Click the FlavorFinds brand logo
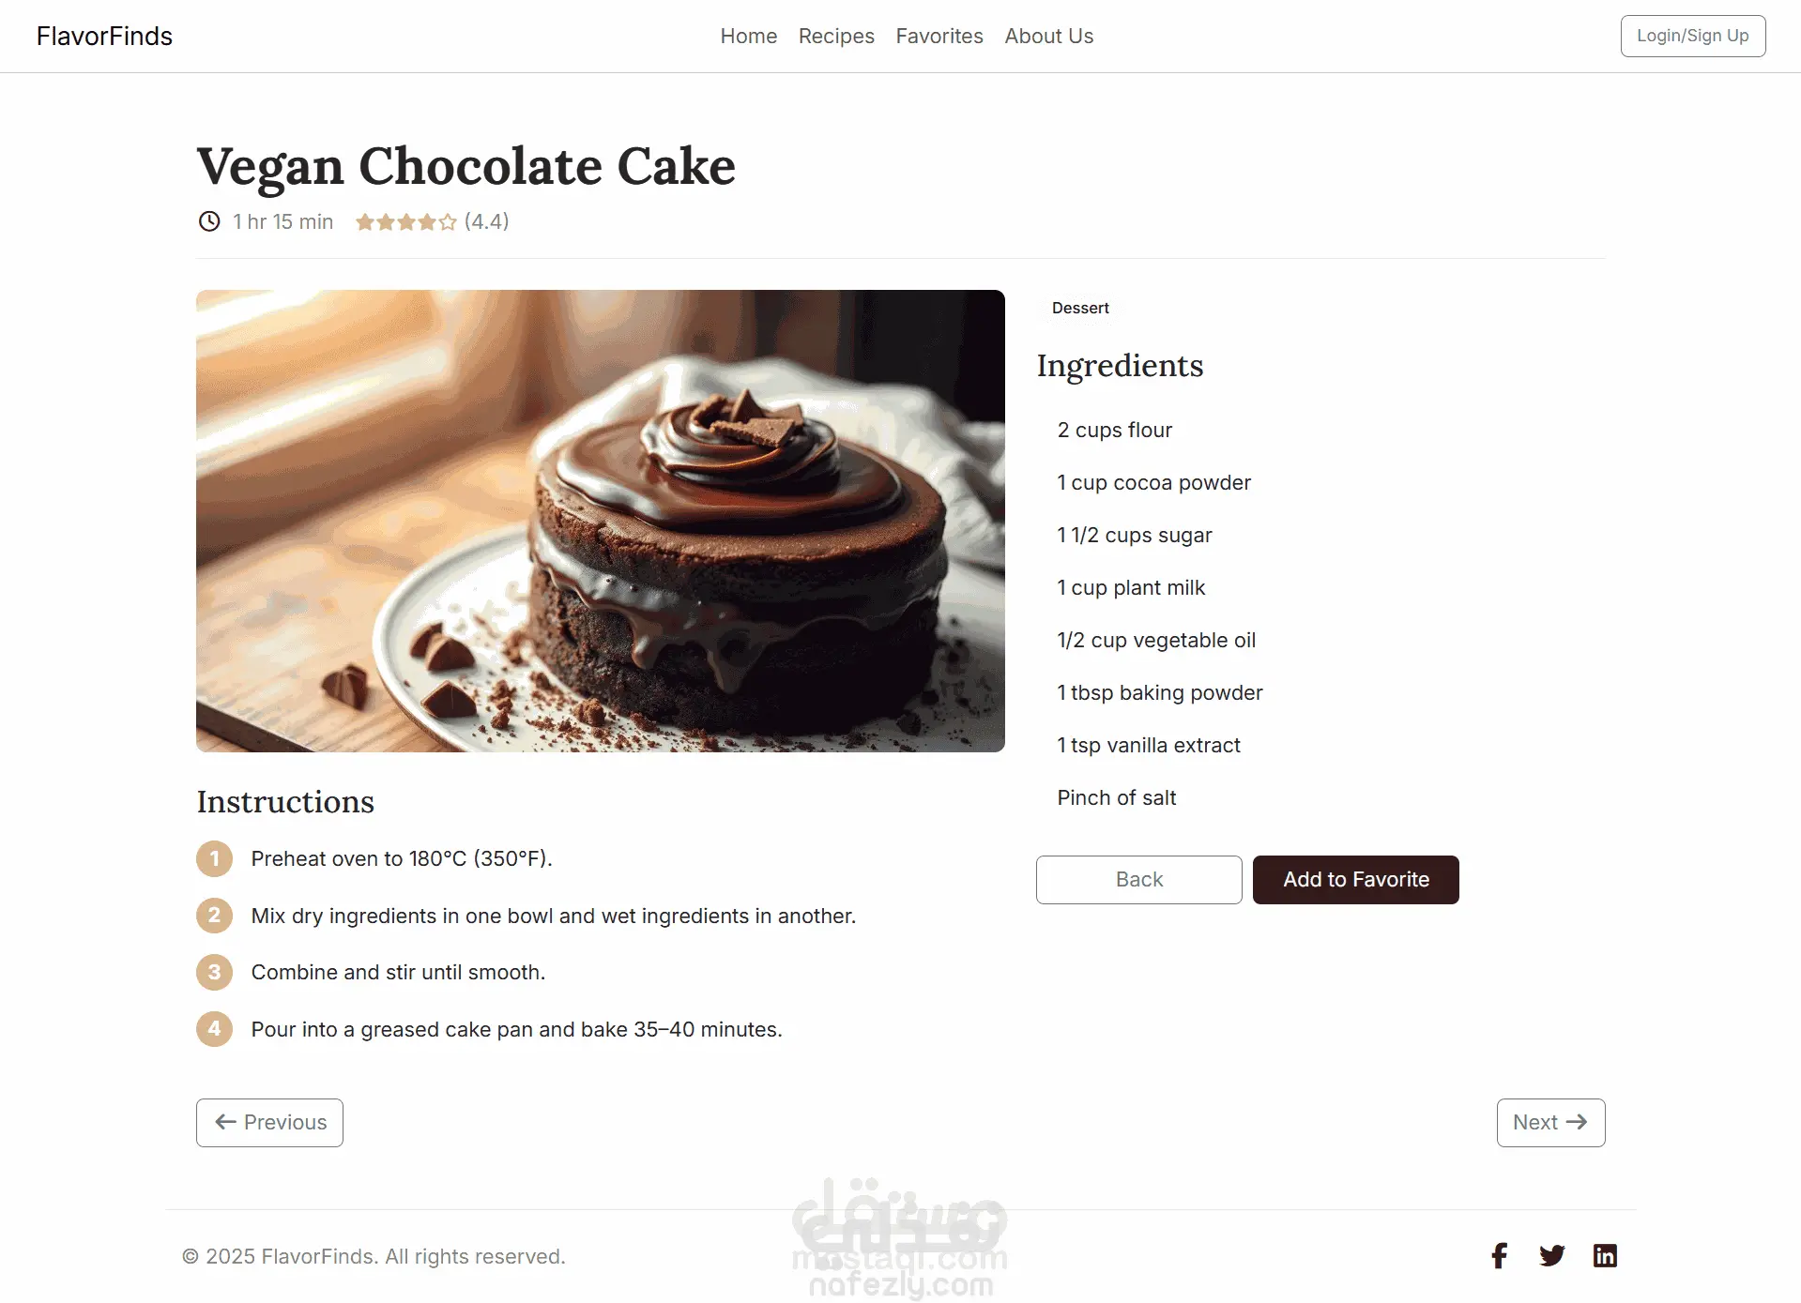The height and width of the screenshot is (1303, 1801). tap(104, 36)
